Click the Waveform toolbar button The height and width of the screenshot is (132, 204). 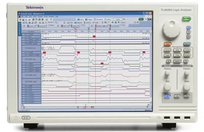tap(98, 19)
